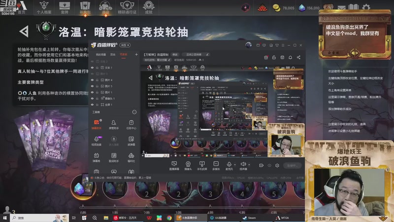394x222 pixels.
Task: Toggle visibility of 文本 1 source
Action: coord(92,68)
